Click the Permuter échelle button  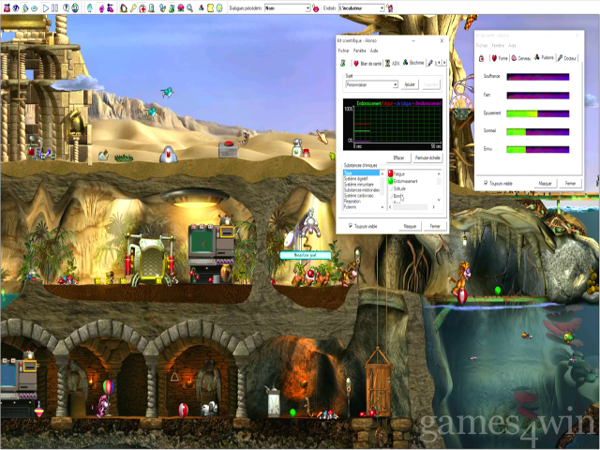427,157
